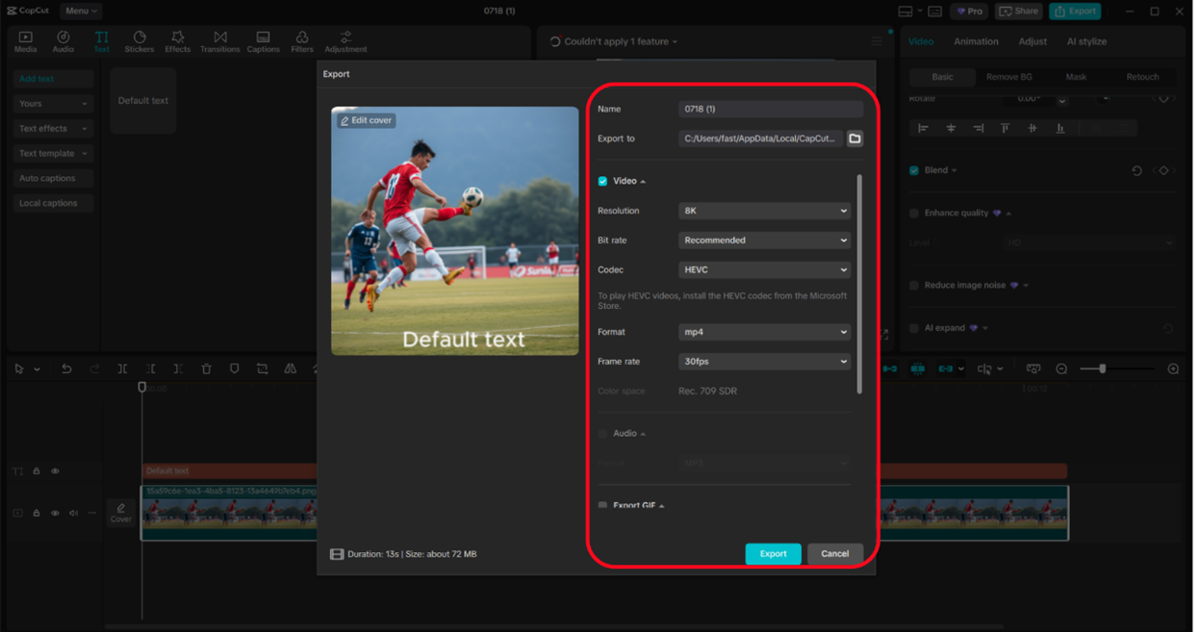The height and width of the screenshot is (632, 1199).
Task: Click the Delete trash icon in timeline toolbar
Action: [206, 369]
